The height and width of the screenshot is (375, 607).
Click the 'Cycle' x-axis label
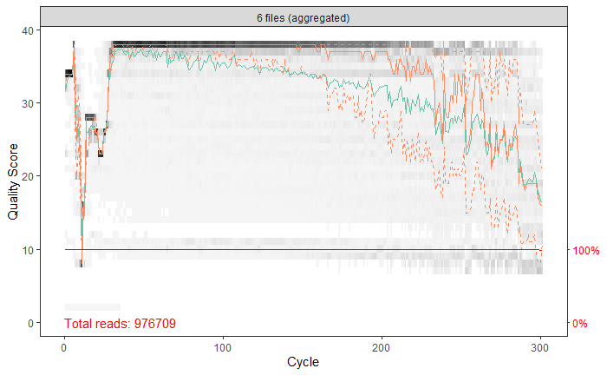[303, 362]
